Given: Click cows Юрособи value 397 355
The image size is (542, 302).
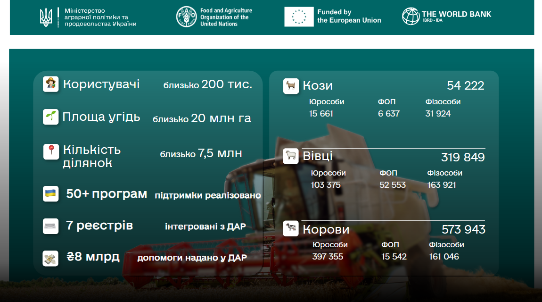Looking at the screenshot, I should coord(328,256).
